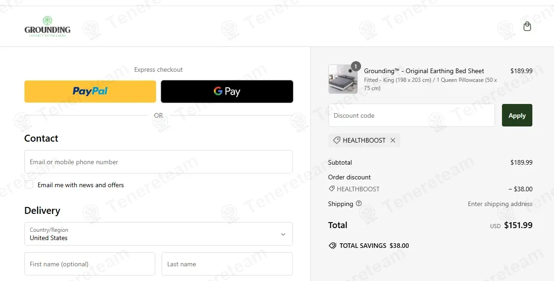Click the HEALTHBOOST discount tag icon
Image resolution: width=554 pixels, height=281 pixels.
coord(337,140)
